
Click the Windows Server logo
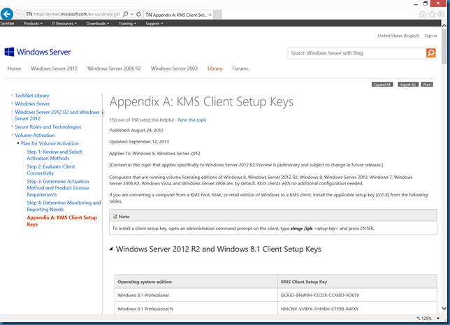[x=38, y=52]
